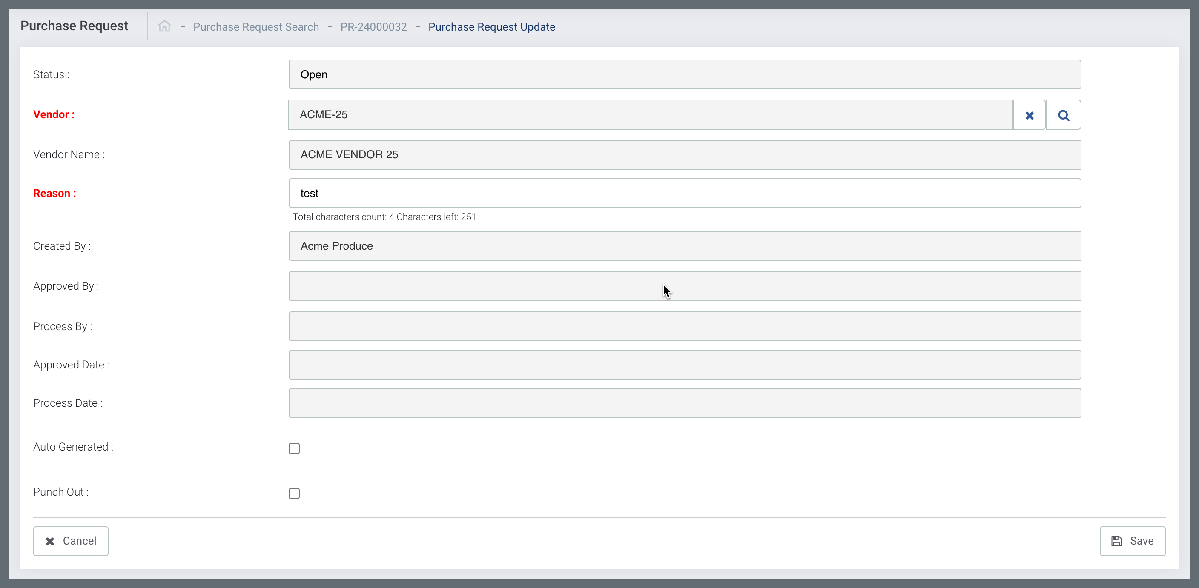Click the empty Approved By field
The image size is (1199, 588).
684,286
